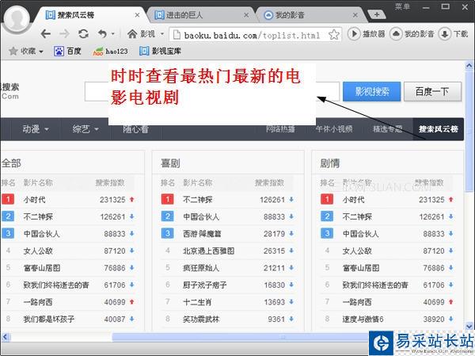Open 午休小视频 navigation item

pos(334,129)
